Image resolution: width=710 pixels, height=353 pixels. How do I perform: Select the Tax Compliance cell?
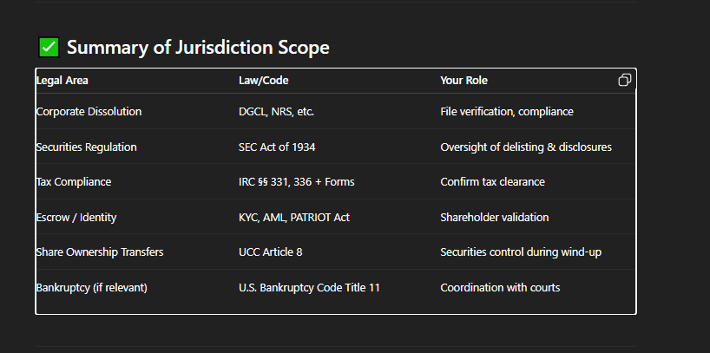coord(74,182)
